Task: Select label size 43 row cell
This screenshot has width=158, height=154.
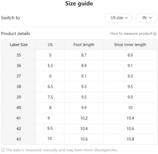Action: click(x=19, y=139)
